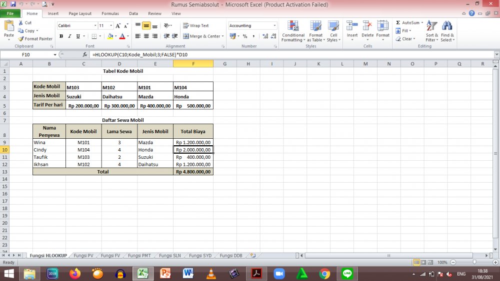500x281 pixels.
Task: Toggle Middle Align for cell
Action: [146, 26]
